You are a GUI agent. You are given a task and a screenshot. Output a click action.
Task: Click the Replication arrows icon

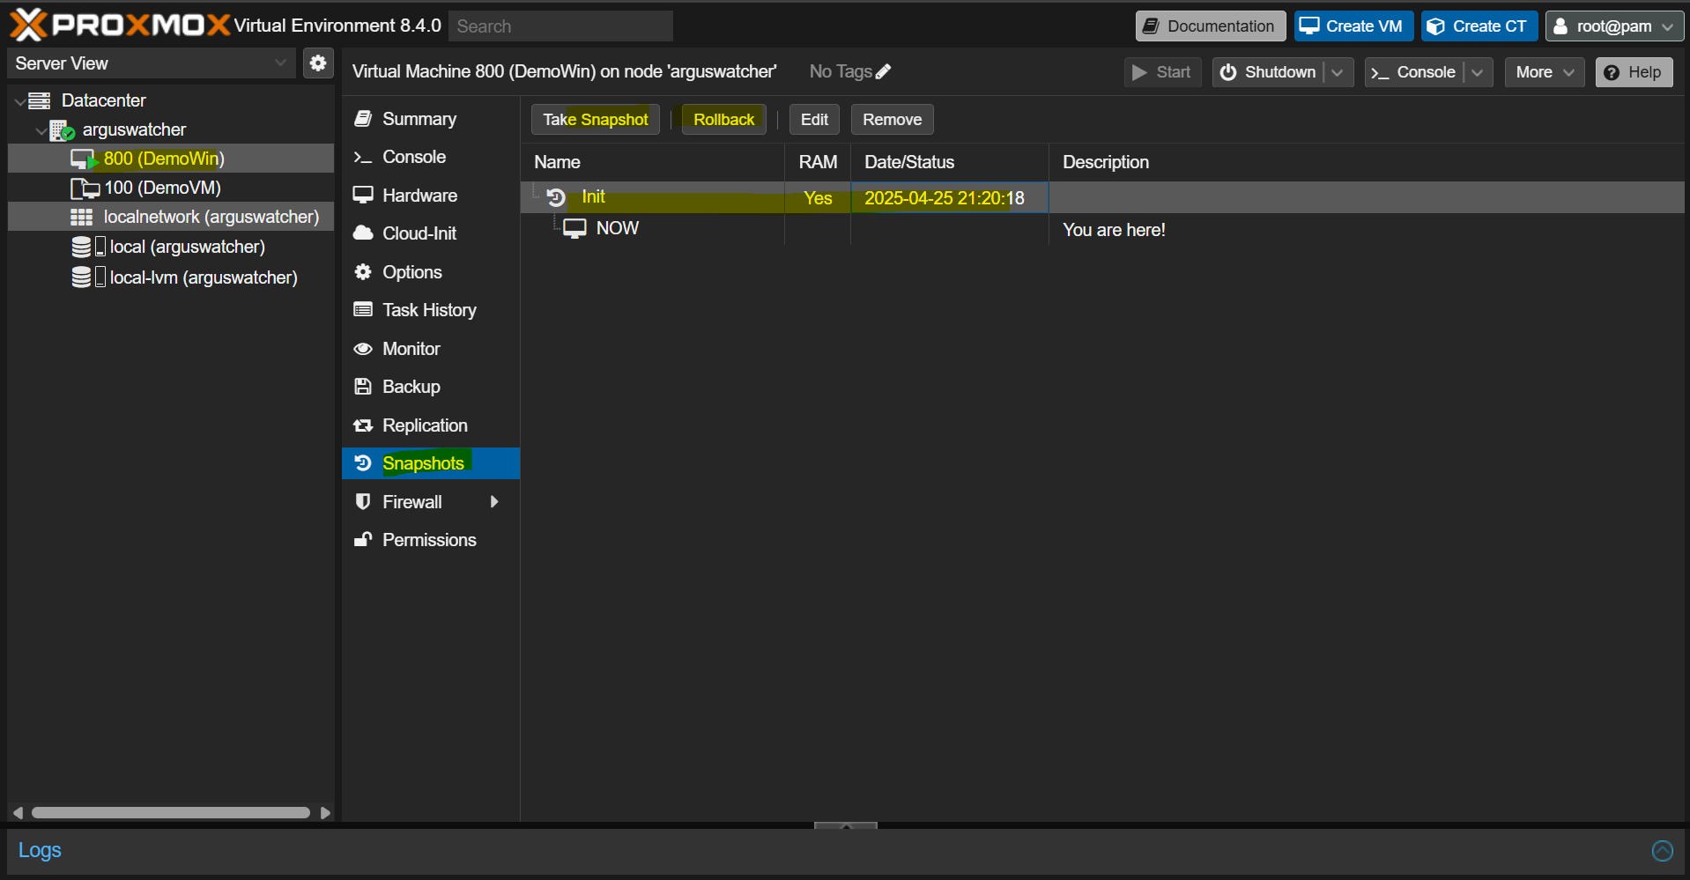363,425
